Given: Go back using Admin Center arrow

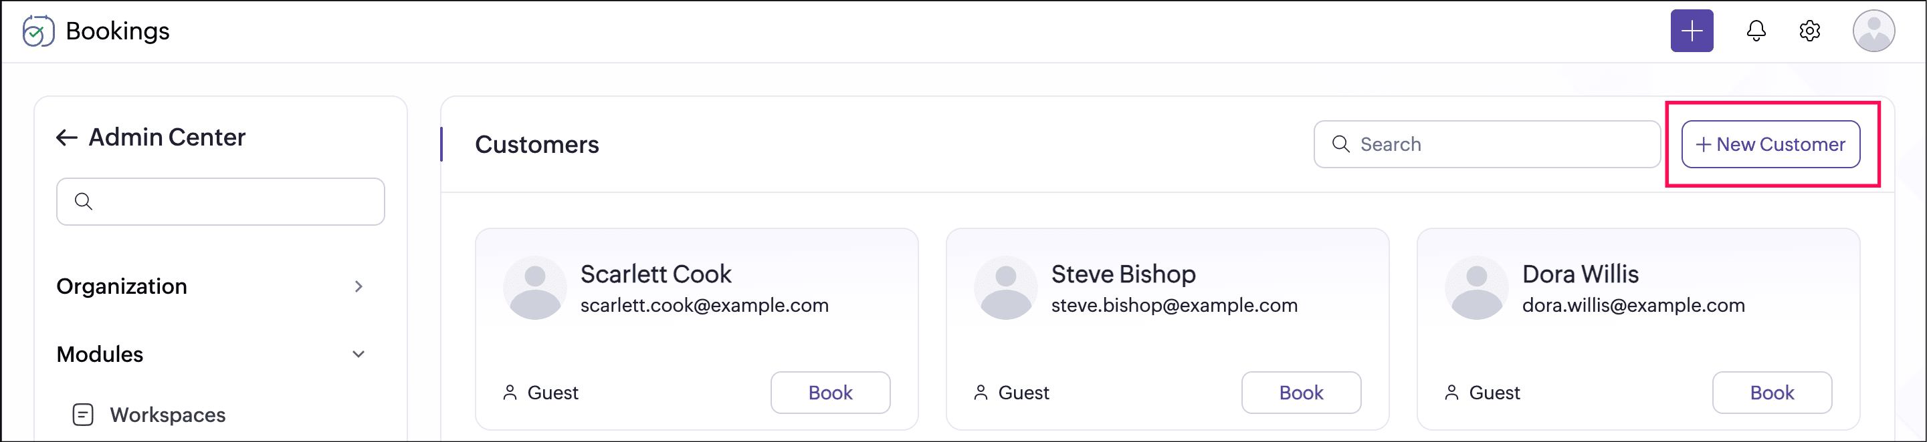Looking at the screenshot, I should [67, 138].
